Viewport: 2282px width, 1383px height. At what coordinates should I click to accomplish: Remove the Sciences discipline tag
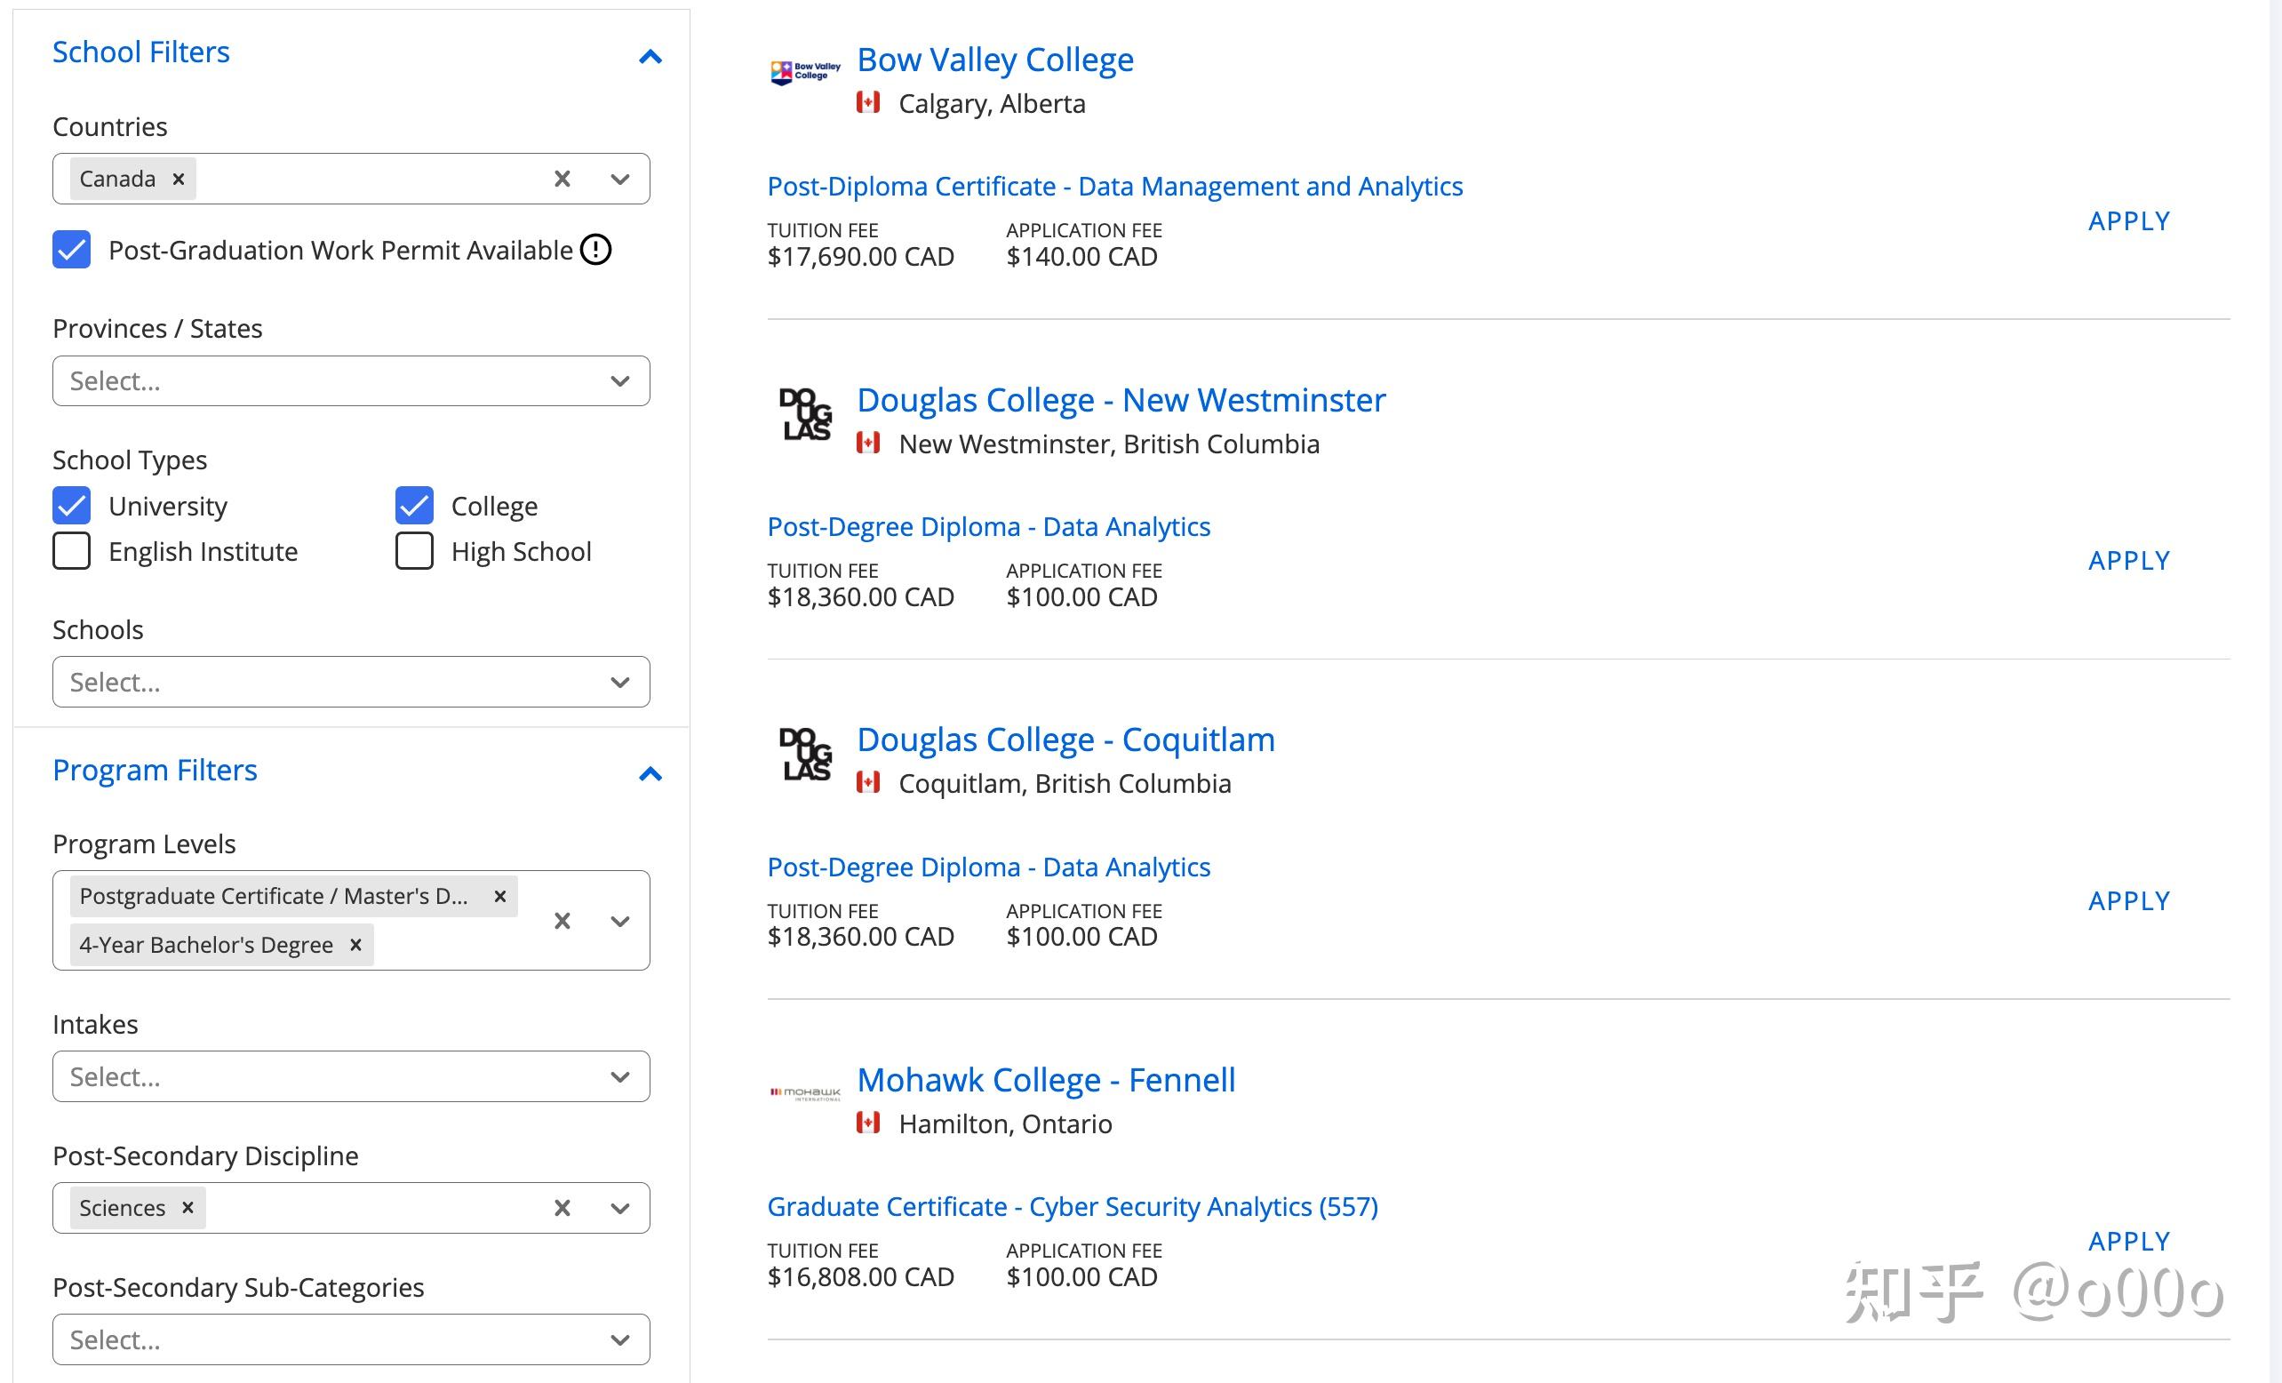188,1208
